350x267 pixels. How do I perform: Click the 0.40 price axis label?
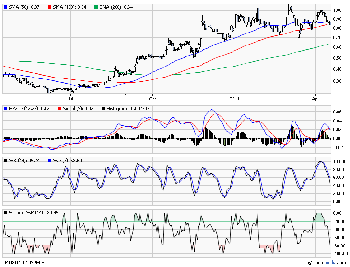(x=337, y=69)
